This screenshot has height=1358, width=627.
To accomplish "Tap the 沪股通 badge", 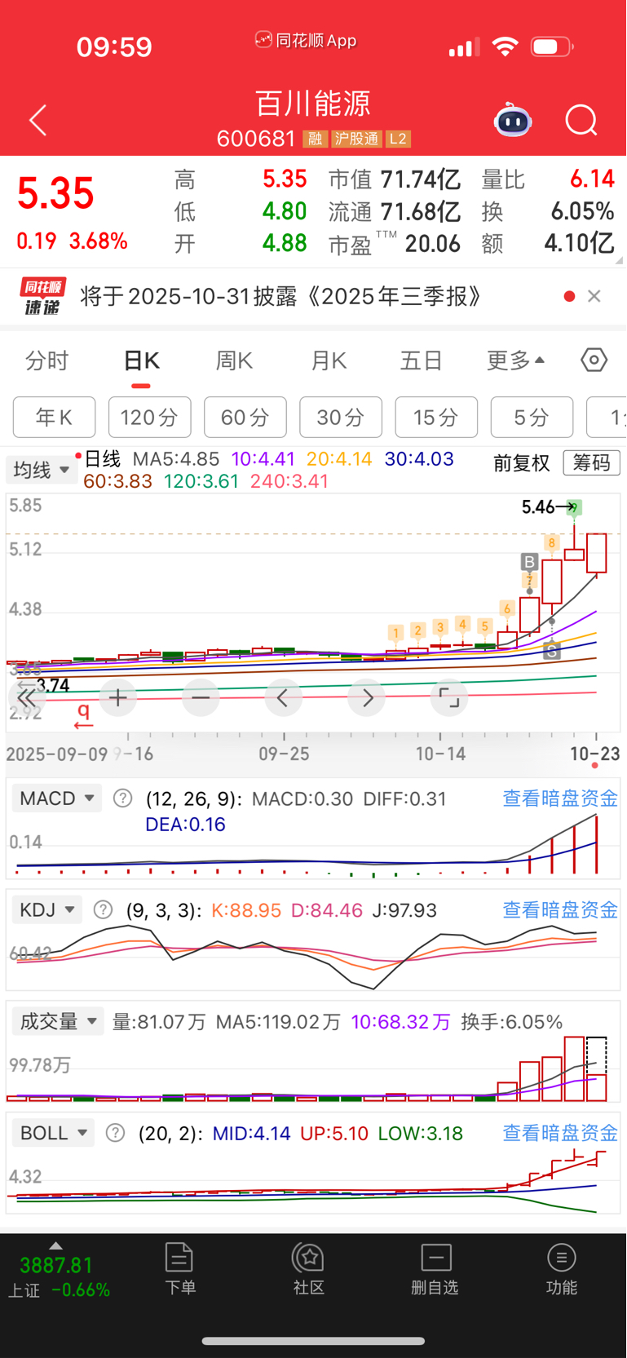I will point(356,139).
